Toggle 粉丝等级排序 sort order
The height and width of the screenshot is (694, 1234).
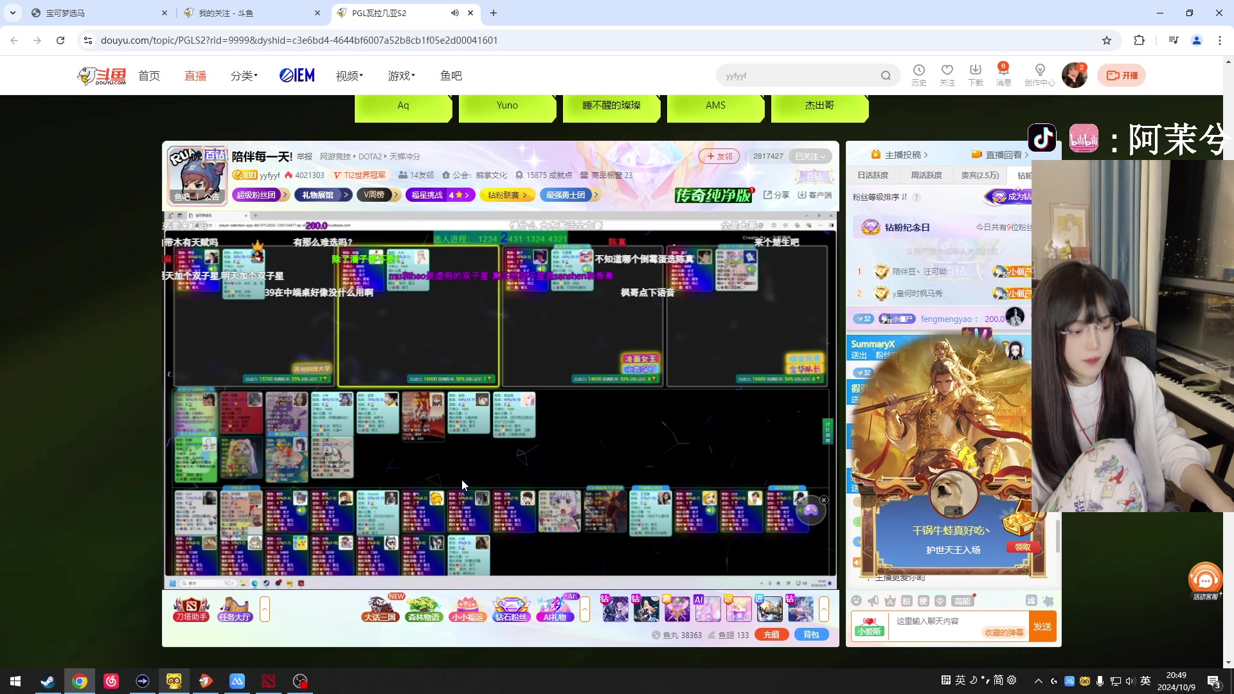(x=880, y=197)
